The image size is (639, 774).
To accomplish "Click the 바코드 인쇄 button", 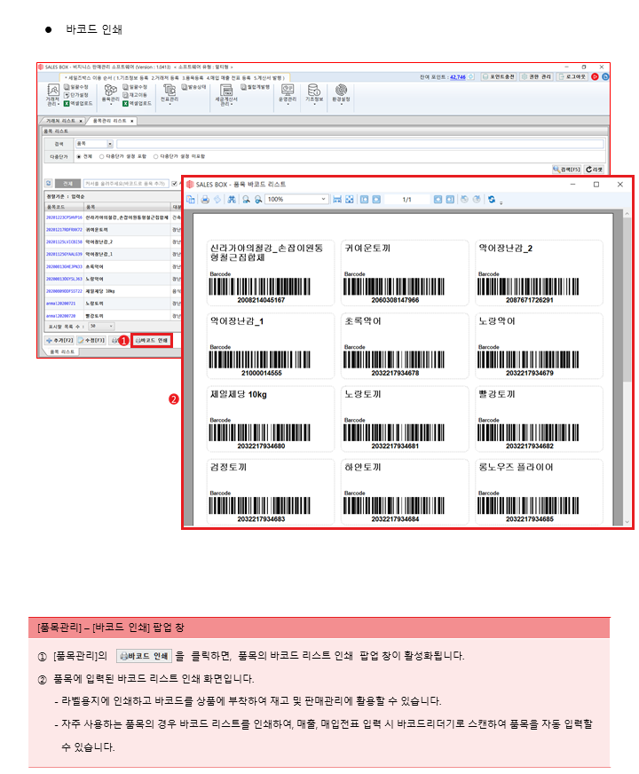I will point(152,340).
